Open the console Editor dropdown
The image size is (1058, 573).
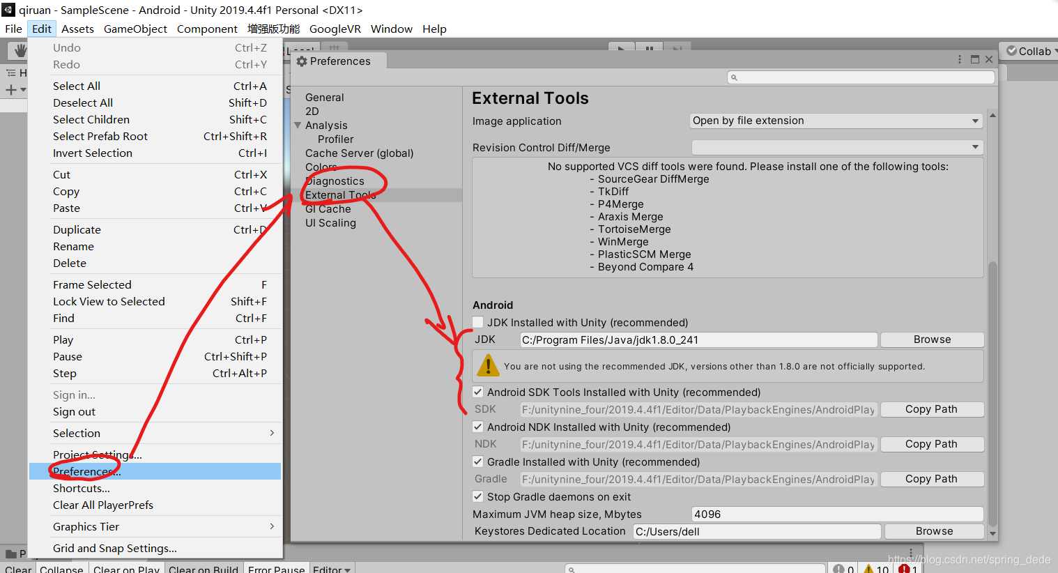pos(332,569)
